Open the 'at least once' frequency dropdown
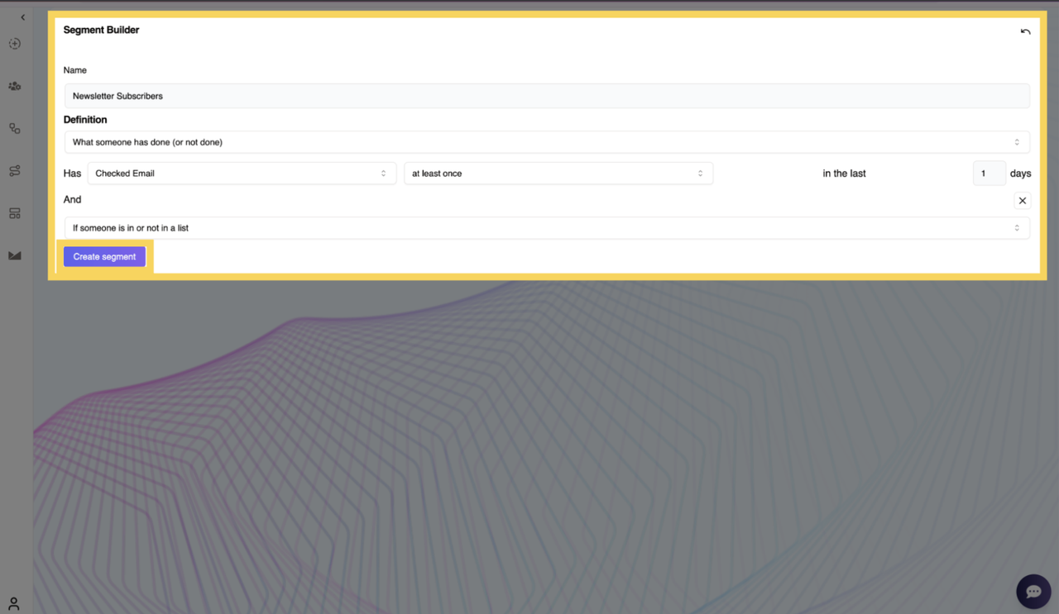The height and width of the screenshot is (614, 1059). pos(558,174)
